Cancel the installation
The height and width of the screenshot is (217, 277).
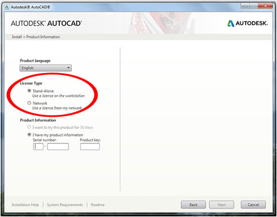point(253,205)
